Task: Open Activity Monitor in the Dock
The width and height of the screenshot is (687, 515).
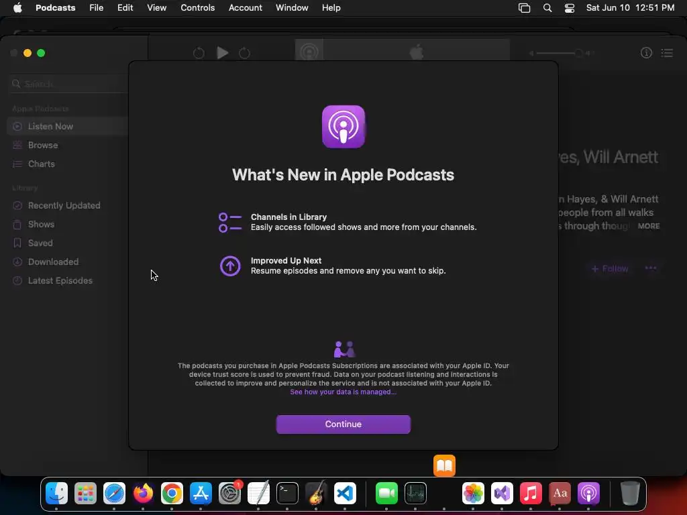Action: click(x=415, y=494)
